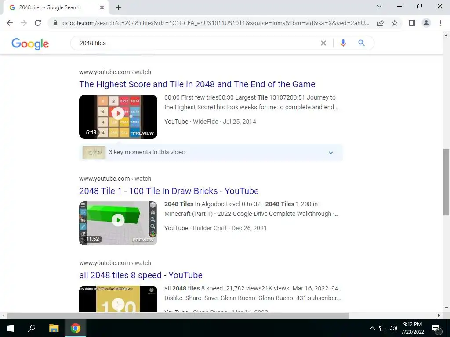
Task: Click the scroll up arrow
Action: click(446, 35)
